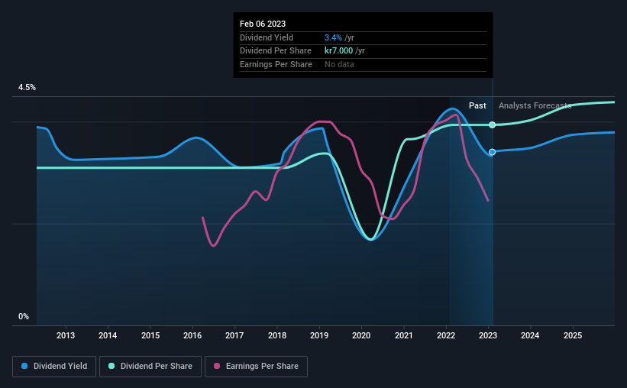Click the 2024 x-axis label
Screen dimensions: 627x388
(x=530, y=335)
